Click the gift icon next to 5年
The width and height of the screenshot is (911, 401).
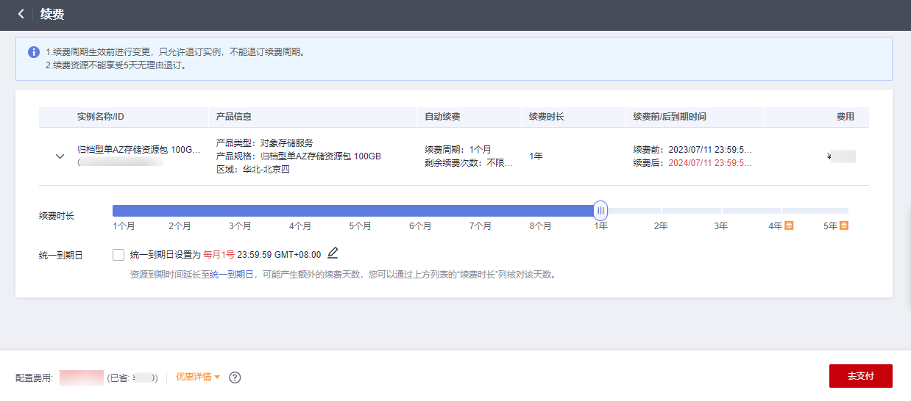pos(844,225)
